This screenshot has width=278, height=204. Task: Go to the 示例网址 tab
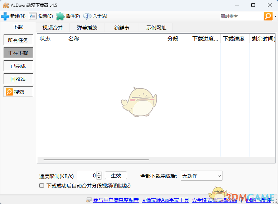point(156,28)
